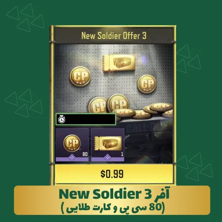
Task: Select the golden crate ticket reward tile
Action: [x=108, y=145]
